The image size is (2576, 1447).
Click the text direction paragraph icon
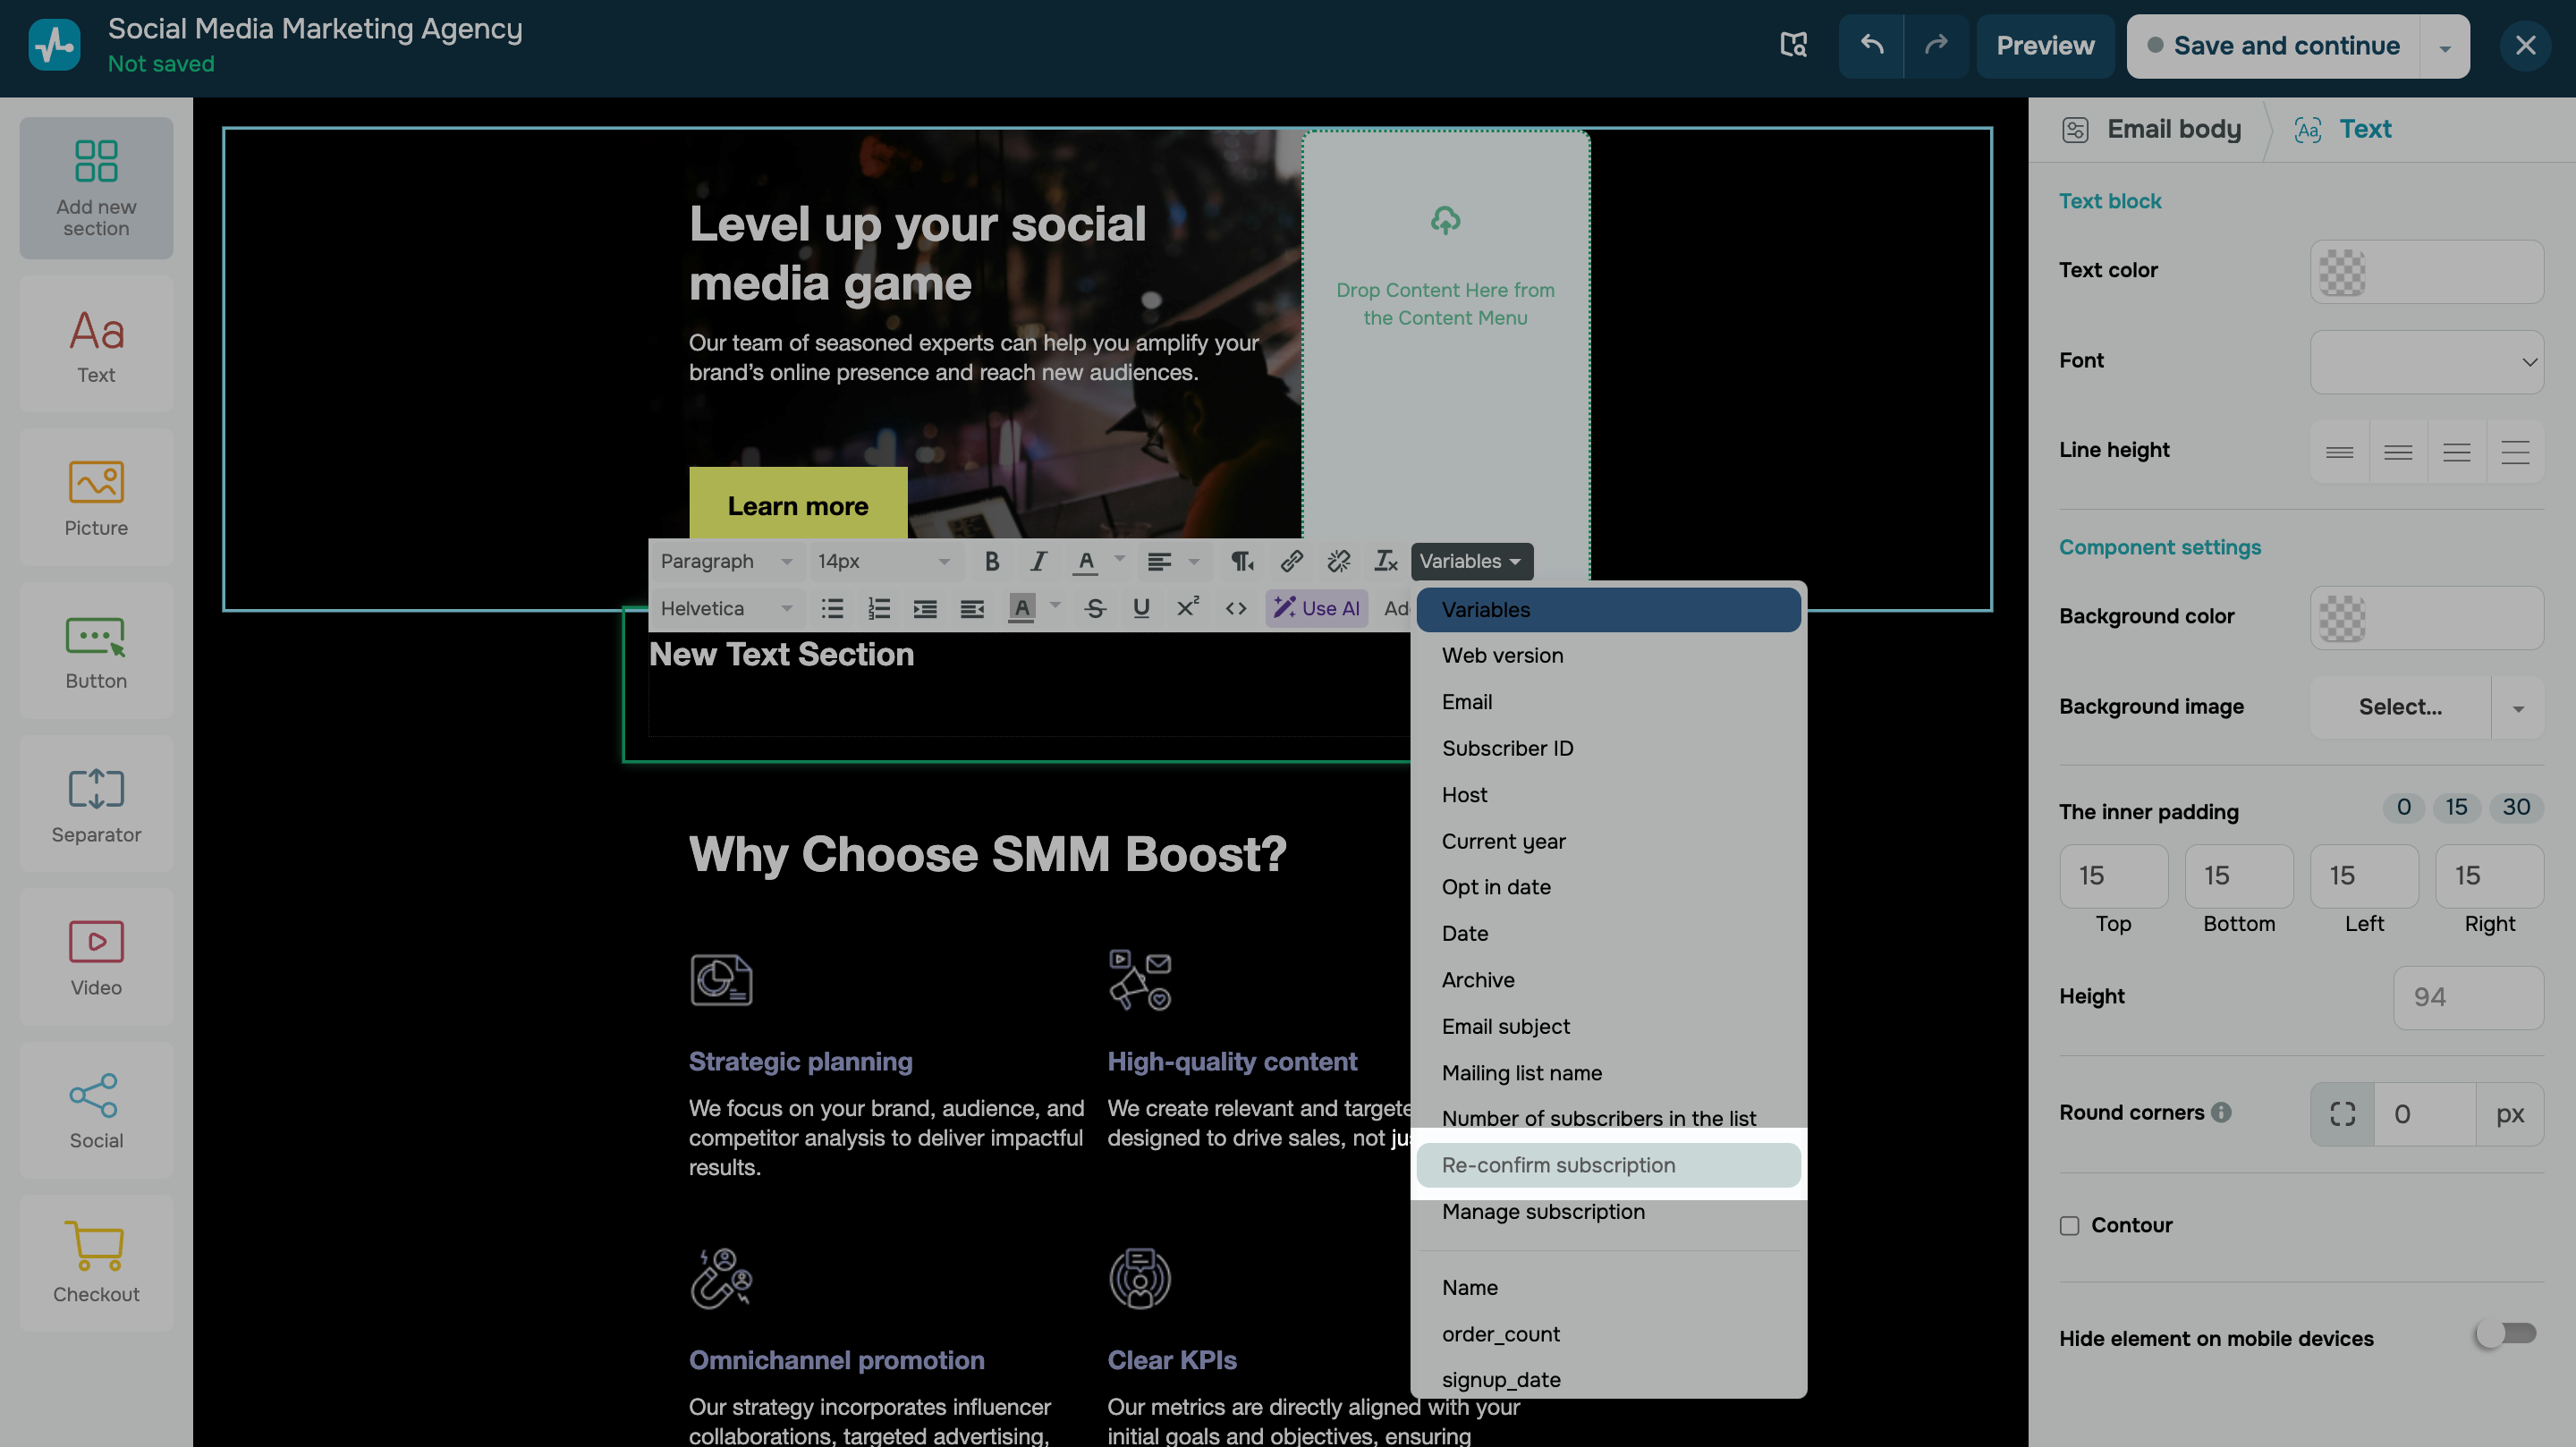pos(1242,561)
